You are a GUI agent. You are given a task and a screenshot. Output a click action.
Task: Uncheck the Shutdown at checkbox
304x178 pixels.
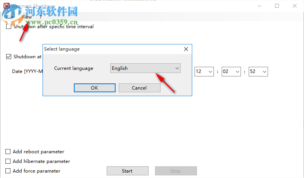pyautogui.click(x=9, y=57)
